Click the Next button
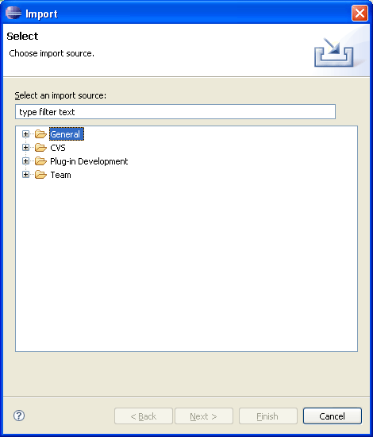This screenshot has height=437, width=373. (204, 416)
